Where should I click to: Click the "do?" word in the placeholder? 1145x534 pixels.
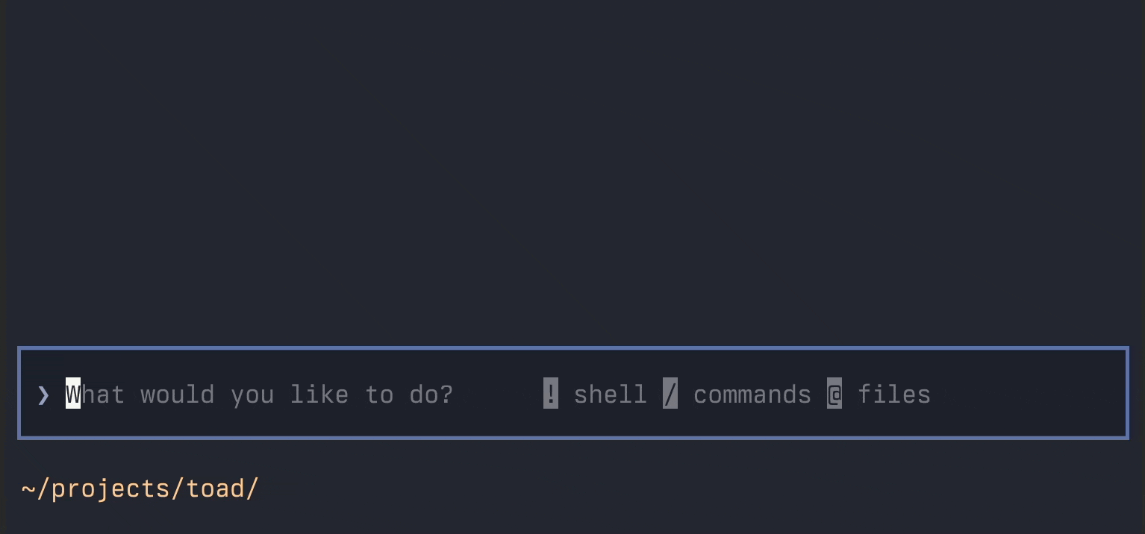(431, 394)
